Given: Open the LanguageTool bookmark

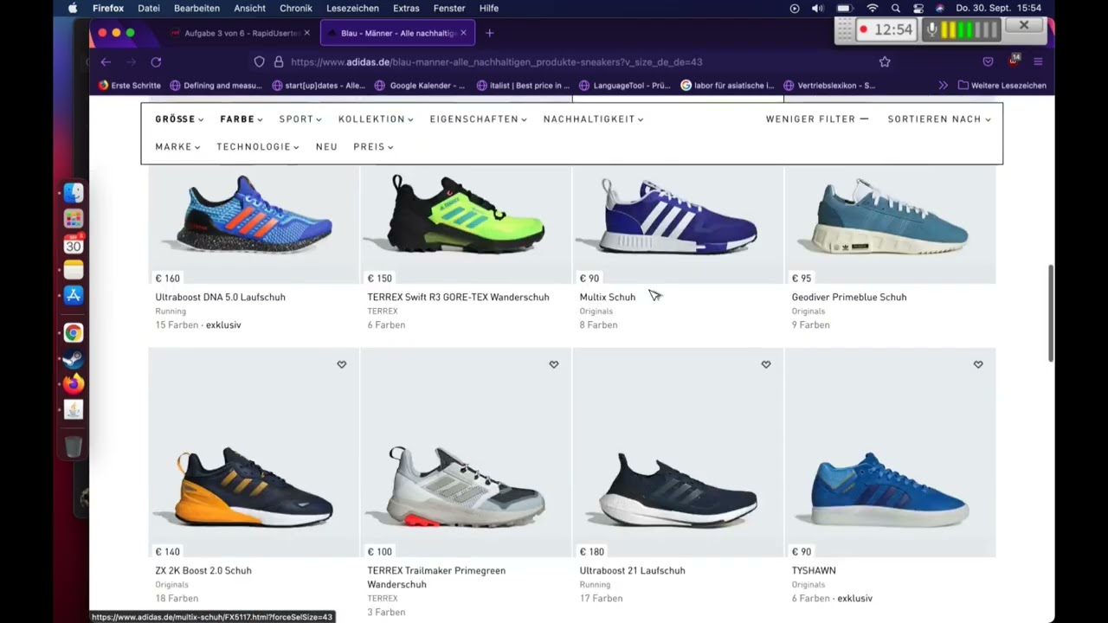Looking at the screenshot, I should click(x=625, y=86).
